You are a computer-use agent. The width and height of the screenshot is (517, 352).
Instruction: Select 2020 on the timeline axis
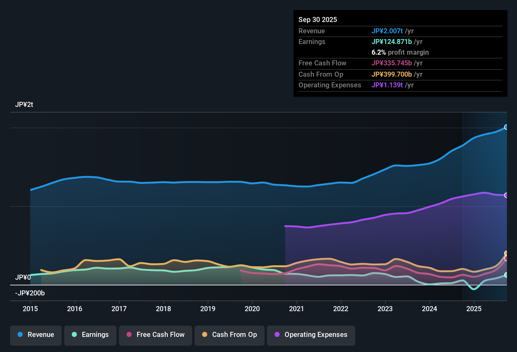pos(252,309)
